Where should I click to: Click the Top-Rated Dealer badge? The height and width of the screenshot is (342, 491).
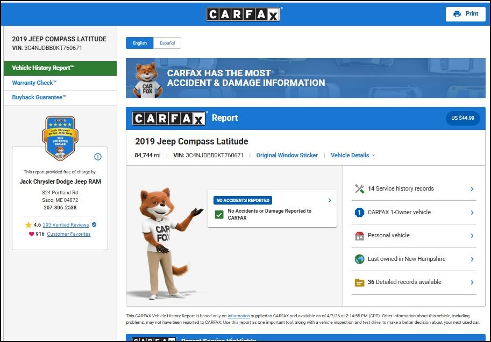click(x=59, y=138)
